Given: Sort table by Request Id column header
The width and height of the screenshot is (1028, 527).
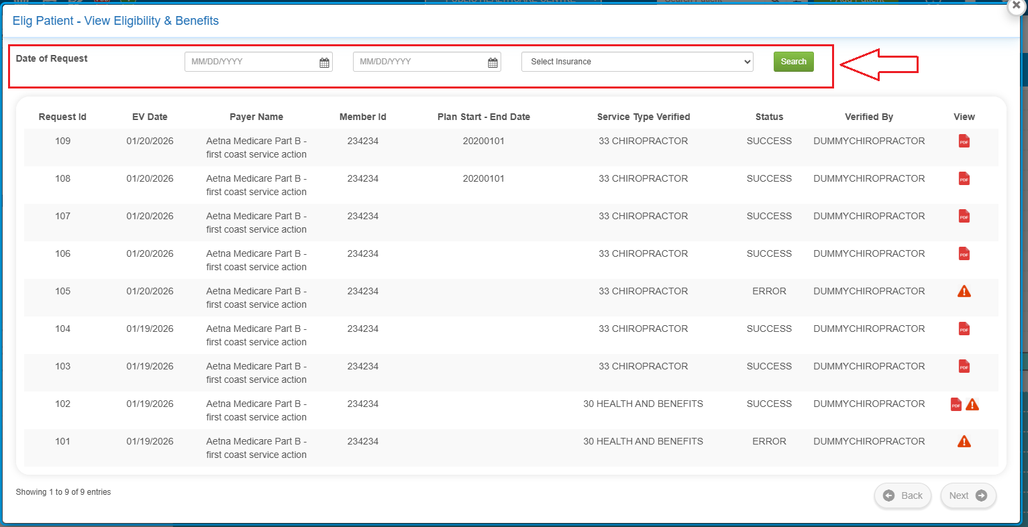Looking at the screenshot, I should point(62,117).
